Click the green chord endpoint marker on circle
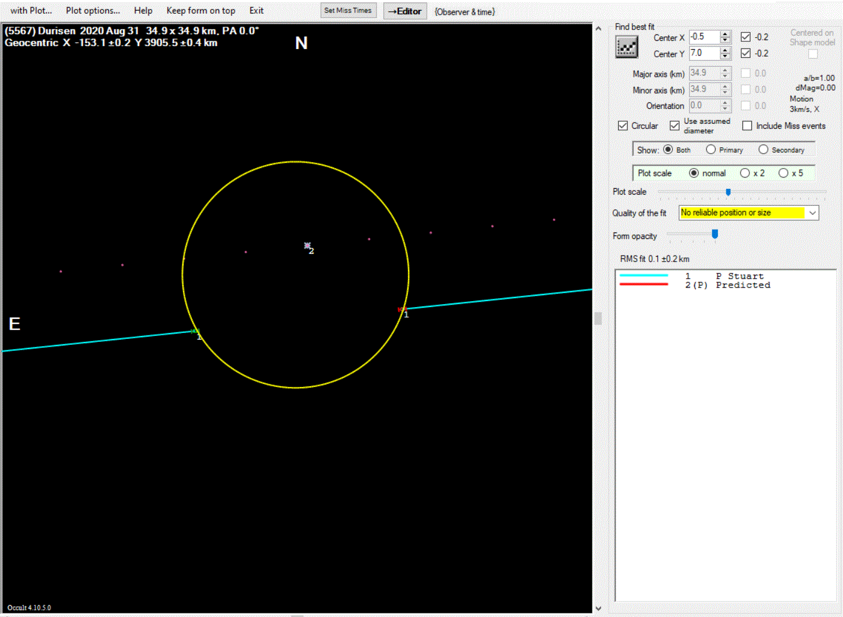The width and height of the screenshot is (843, 617). pos(195,331)
